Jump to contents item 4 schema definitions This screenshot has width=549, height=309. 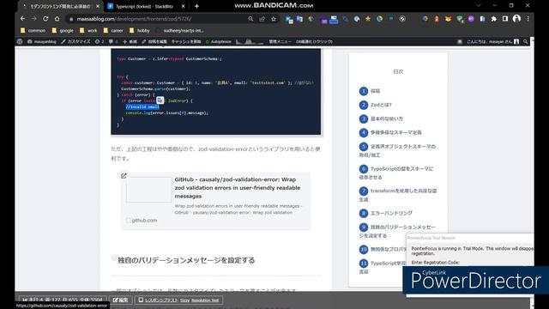pos(390,132)
